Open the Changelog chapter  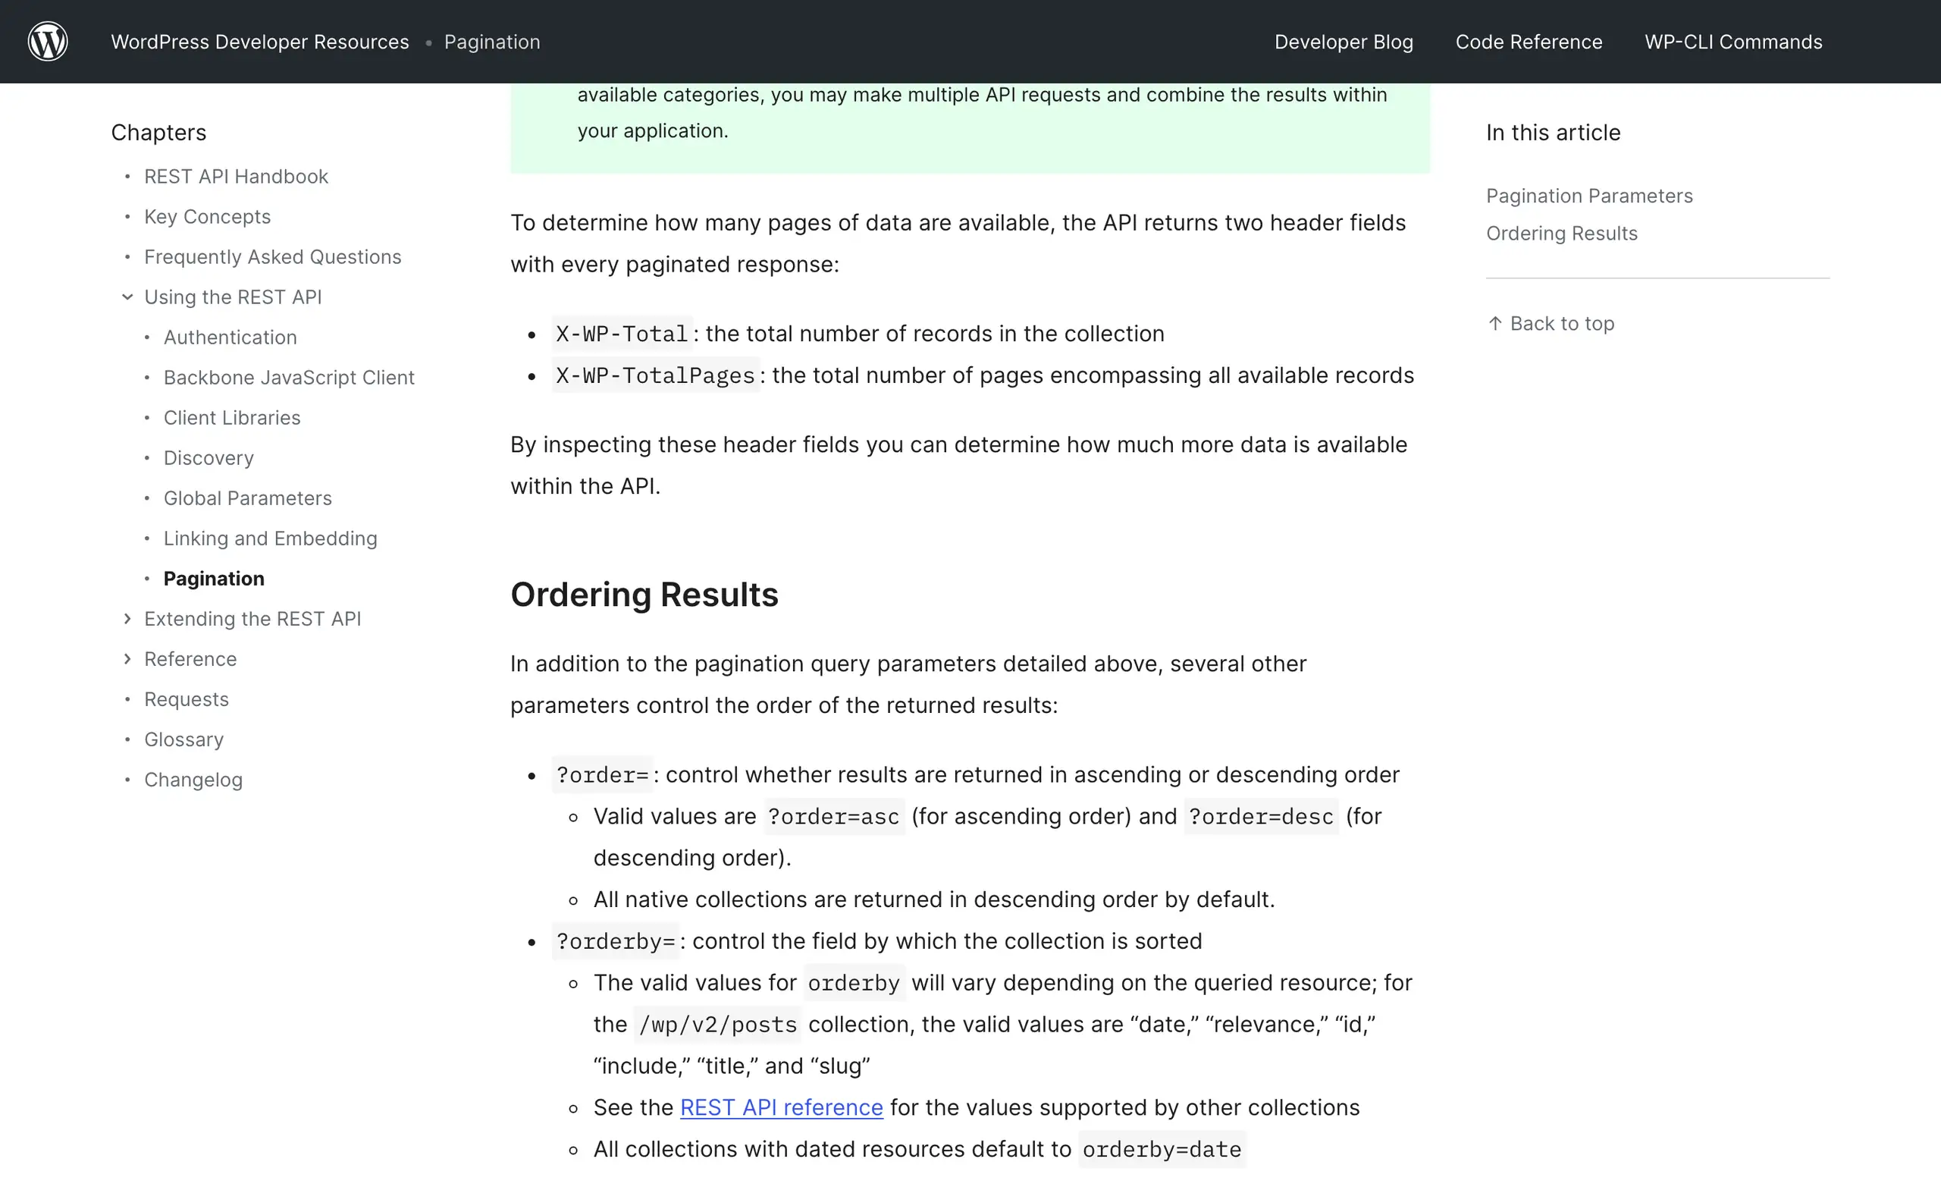click(193, 780)
